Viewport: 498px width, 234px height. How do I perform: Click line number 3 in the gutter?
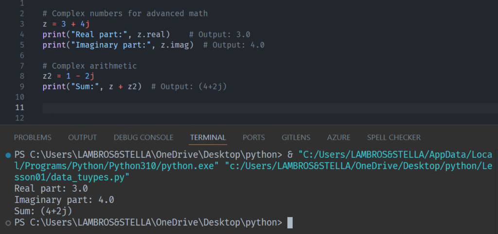coord(22,24)
